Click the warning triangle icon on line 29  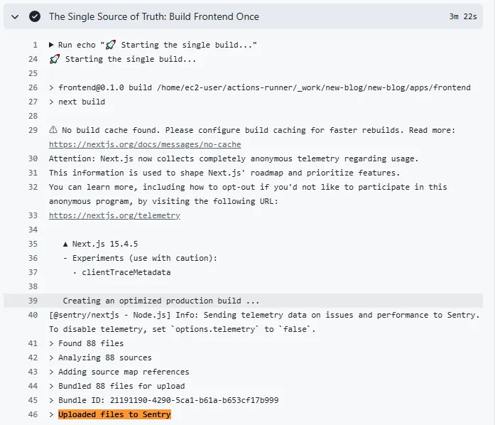(x=53, y=130)
